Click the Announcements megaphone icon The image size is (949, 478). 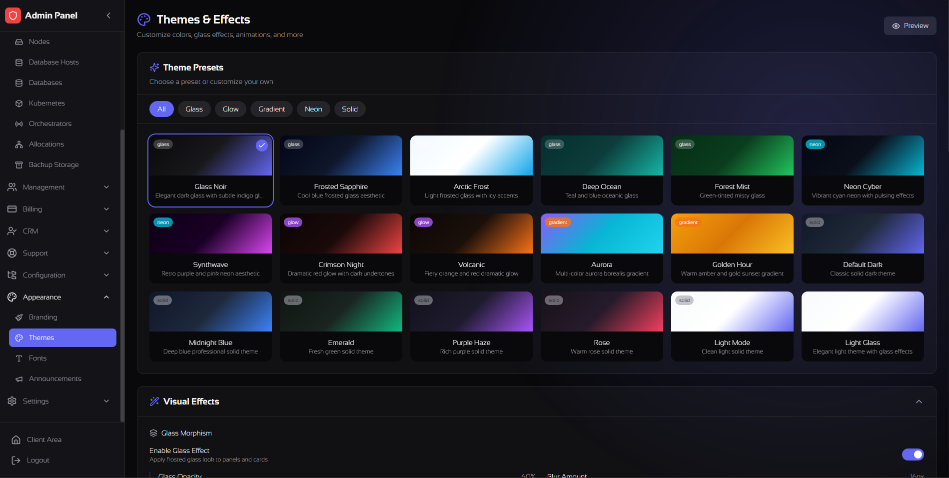click(19, 378)
